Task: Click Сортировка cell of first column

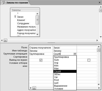Action: coord(41,57)
